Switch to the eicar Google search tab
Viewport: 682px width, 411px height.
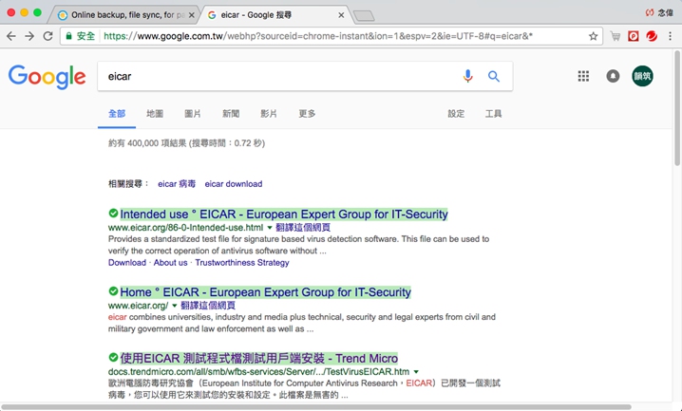275,15
